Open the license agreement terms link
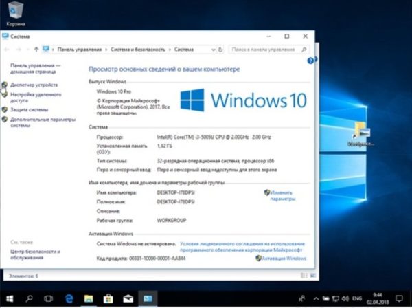This screenshot has width=412, height=308. click(x=242, y=247)
